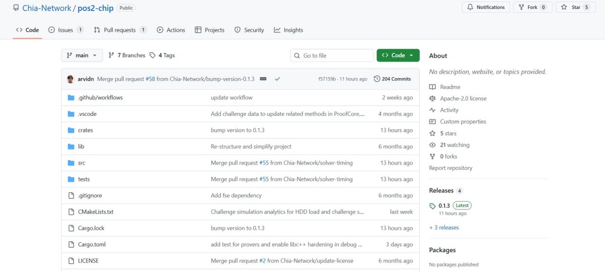Open 'Challenge simulation analytics' commit message

(287, 212)
